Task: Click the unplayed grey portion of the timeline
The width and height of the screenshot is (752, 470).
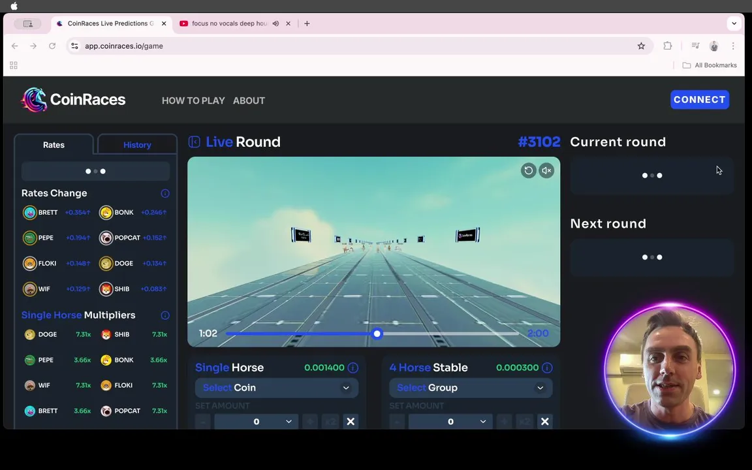Action: coord(450,334)
